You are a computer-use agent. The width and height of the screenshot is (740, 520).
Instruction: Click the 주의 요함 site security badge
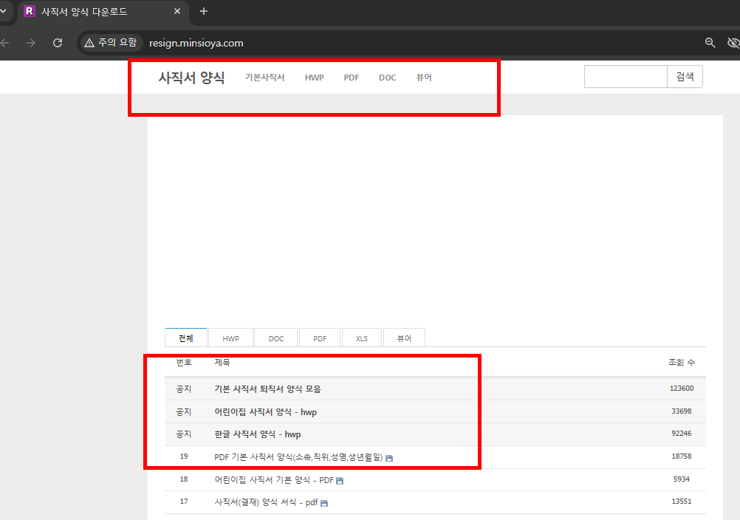pos(109,42)
